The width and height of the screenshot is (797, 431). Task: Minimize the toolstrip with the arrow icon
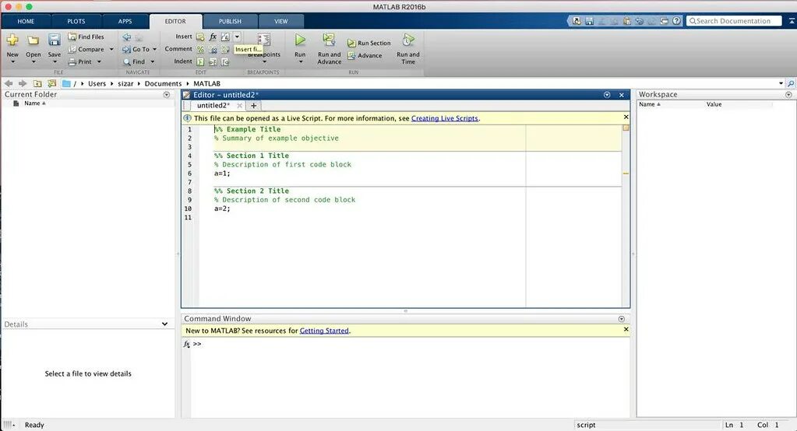(792, 21)
